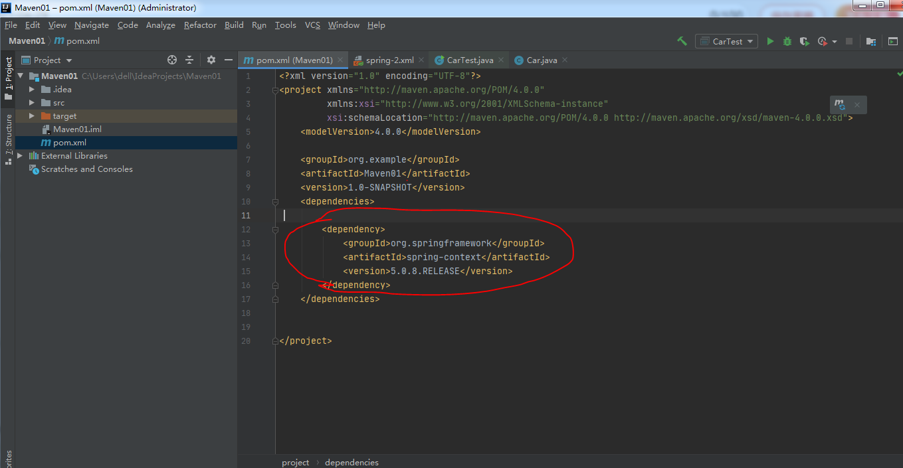Click Maven01 in the navigation bar
Screen dimensions: 903x468
point(27,41)
